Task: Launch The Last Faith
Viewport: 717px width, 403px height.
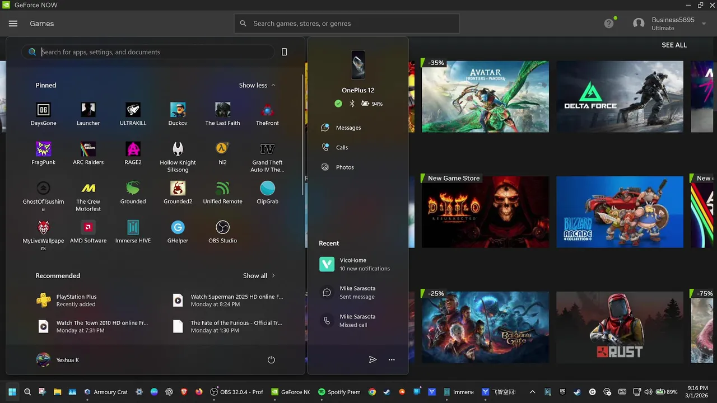Action: tap(222, 114)
